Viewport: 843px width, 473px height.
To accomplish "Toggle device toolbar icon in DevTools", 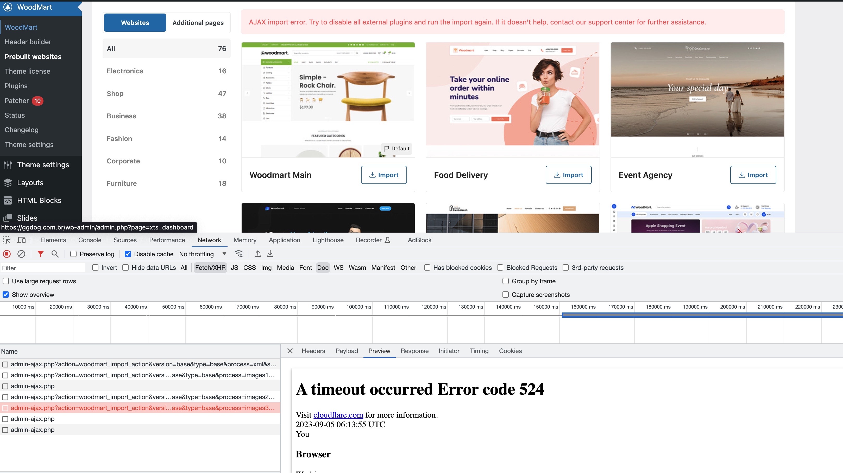I will coord(22,240).
